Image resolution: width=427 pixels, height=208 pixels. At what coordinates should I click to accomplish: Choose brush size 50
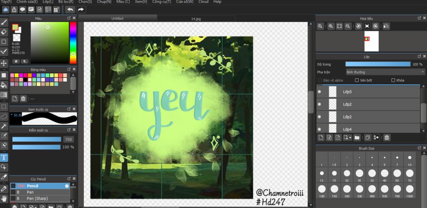coord(397,175)
